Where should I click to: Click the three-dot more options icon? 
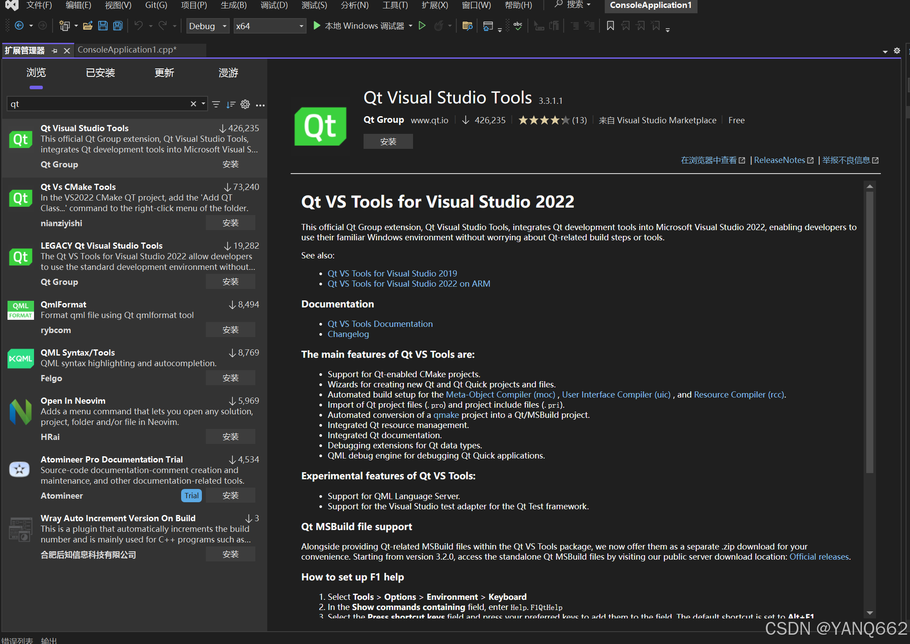tap(260, 105)
